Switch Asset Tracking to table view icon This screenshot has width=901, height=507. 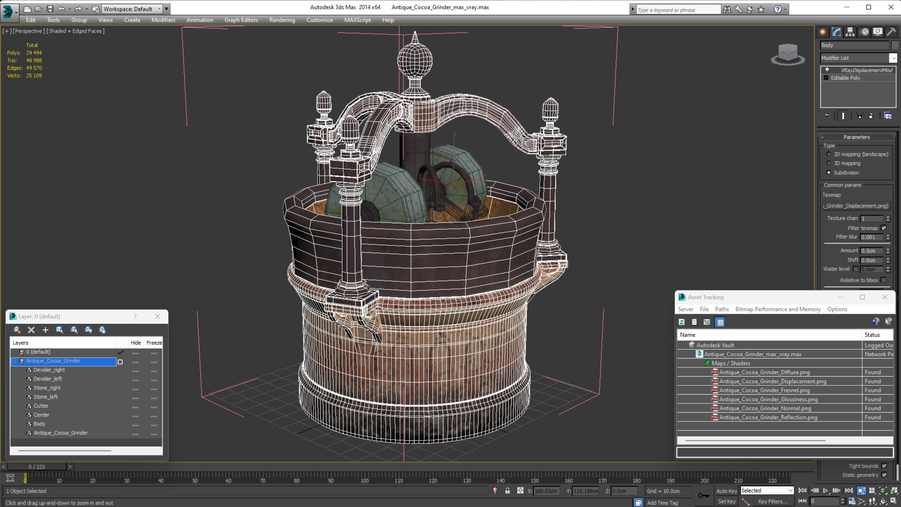tap(720, 322)
